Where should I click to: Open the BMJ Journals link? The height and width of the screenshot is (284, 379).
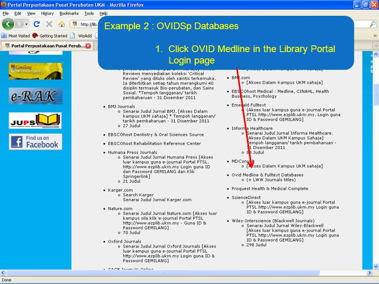pyautogui.click(x=121, y=106)
